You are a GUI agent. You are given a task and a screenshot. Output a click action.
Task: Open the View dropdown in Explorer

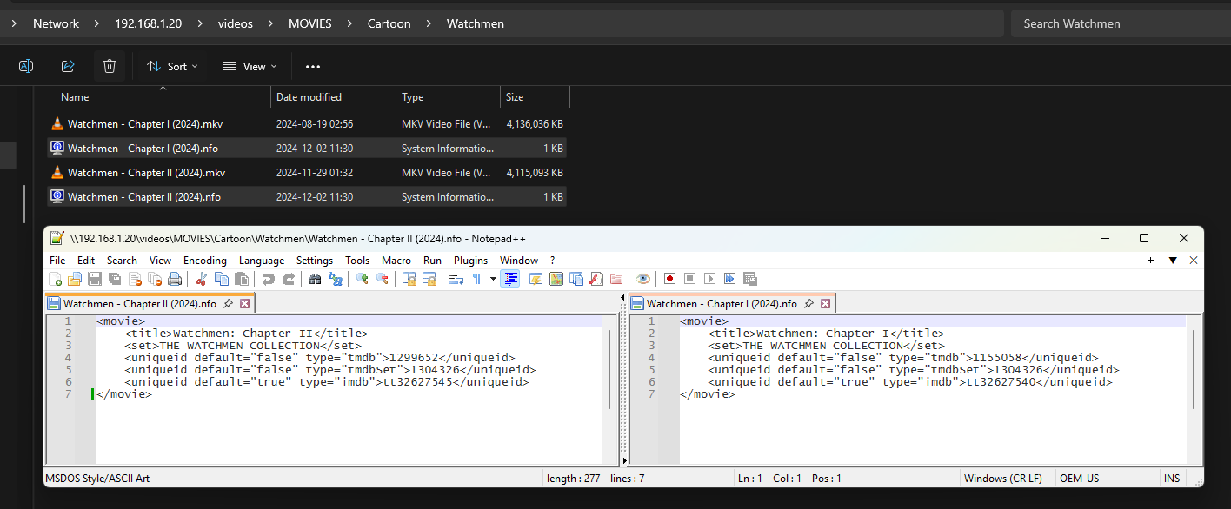click(x=250, y=66)
